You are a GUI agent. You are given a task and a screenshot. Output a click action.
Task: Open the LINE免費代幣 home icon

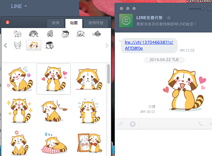point(169,18)
